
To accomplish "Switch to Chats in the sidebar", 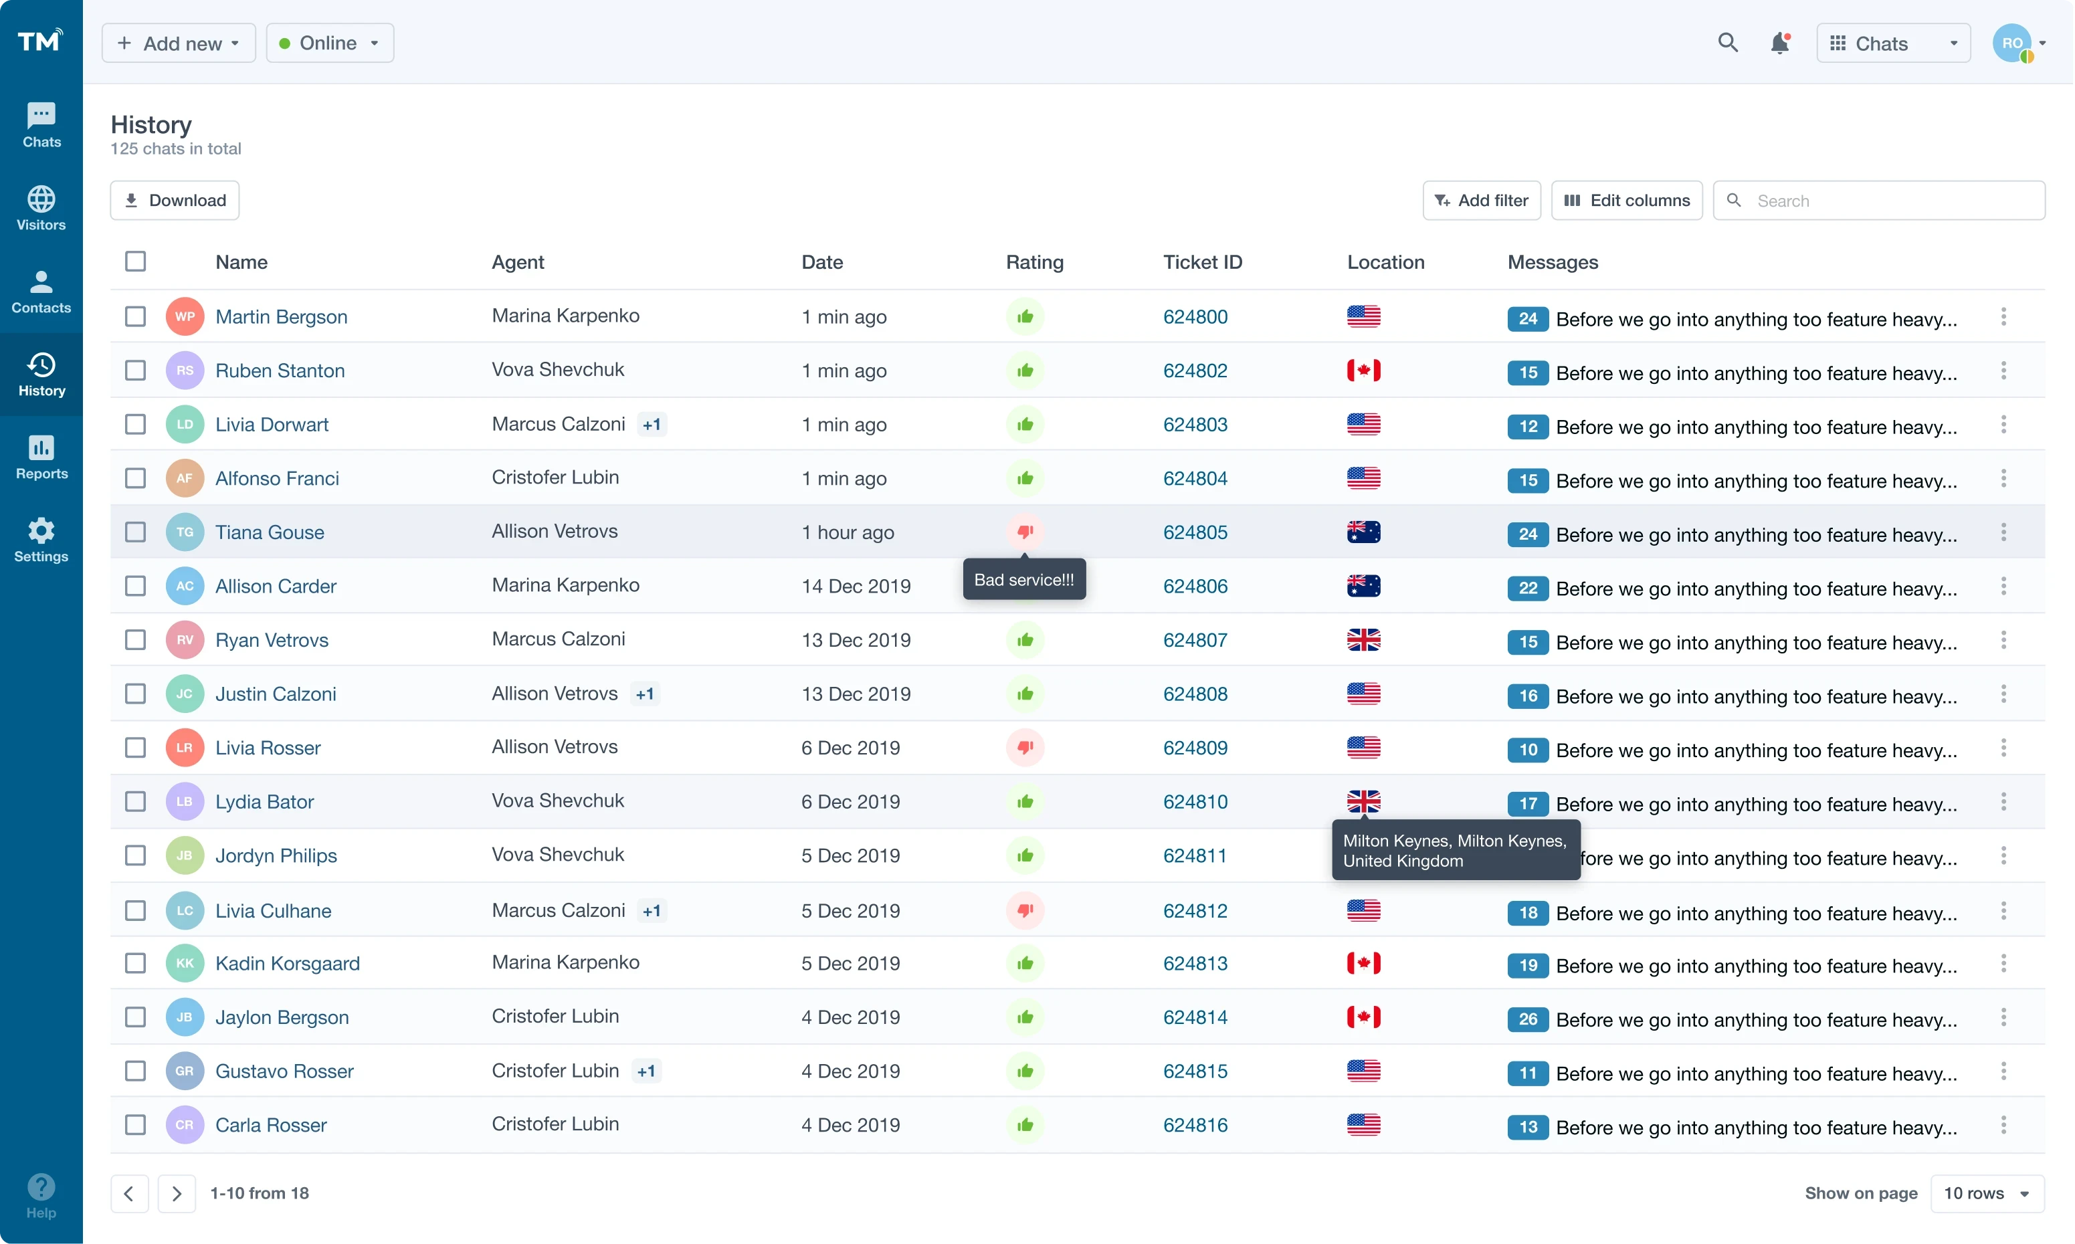I will (x=41, y=125).
